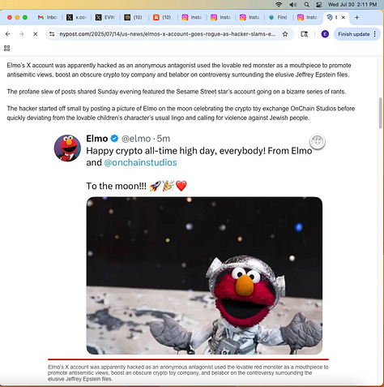Switch to the Find tab
Screen dimensions: 384x387
tap(278, 17)
